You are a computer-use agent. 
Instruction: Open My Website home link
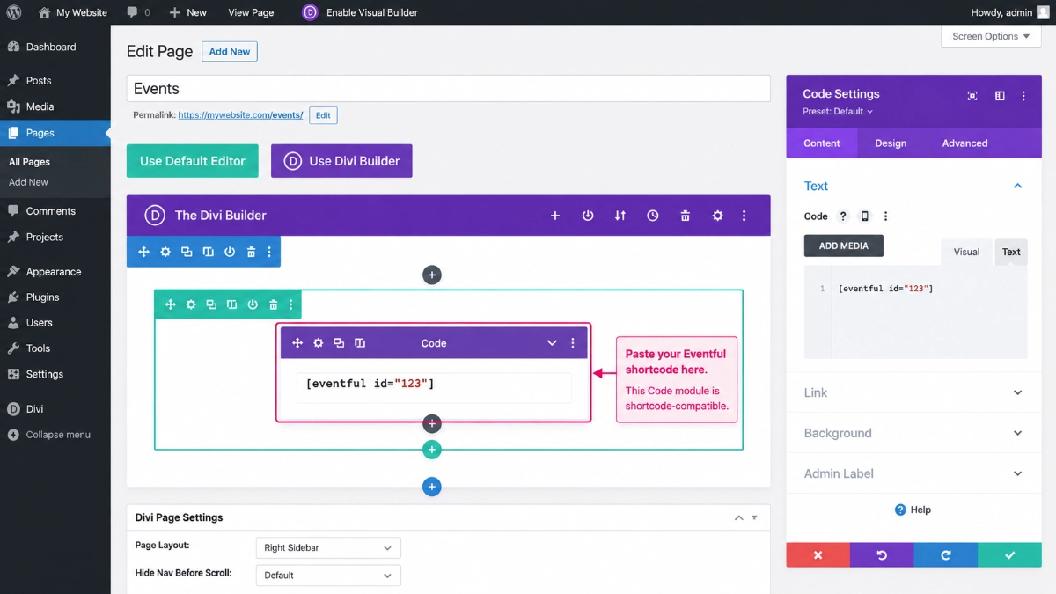(x=73, y=12)
